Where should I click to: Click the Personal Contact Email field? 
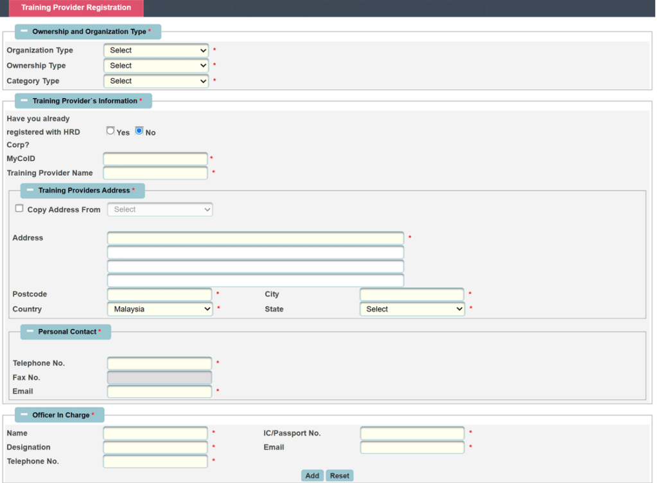159,391
